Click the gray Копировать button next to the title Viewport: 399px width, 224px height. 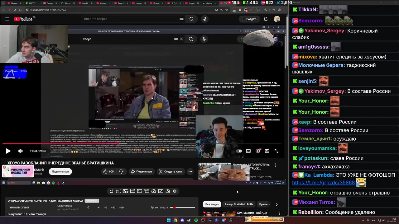92,201
